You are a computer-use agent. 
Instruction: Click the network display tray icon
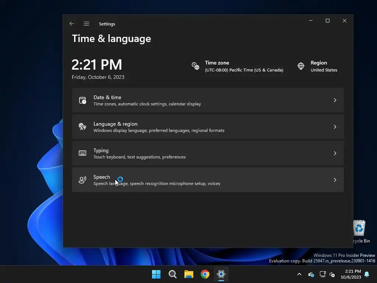pos(323,274)
